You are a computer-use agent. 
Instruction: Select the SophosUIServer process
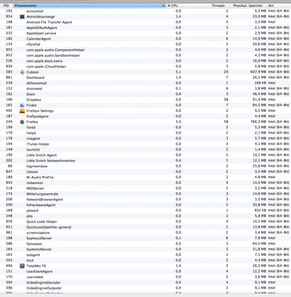(x=39, y=238)
